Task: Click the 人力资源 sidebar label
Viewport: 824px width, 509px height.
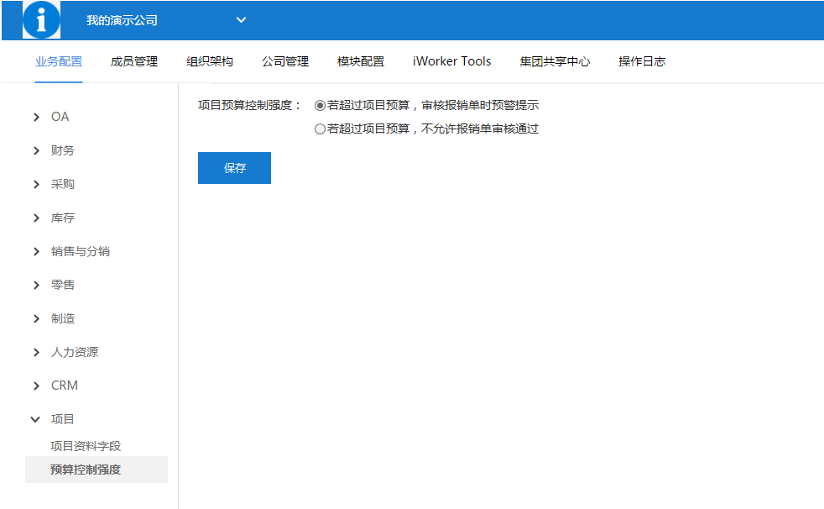Action: [x=75, y=352]
